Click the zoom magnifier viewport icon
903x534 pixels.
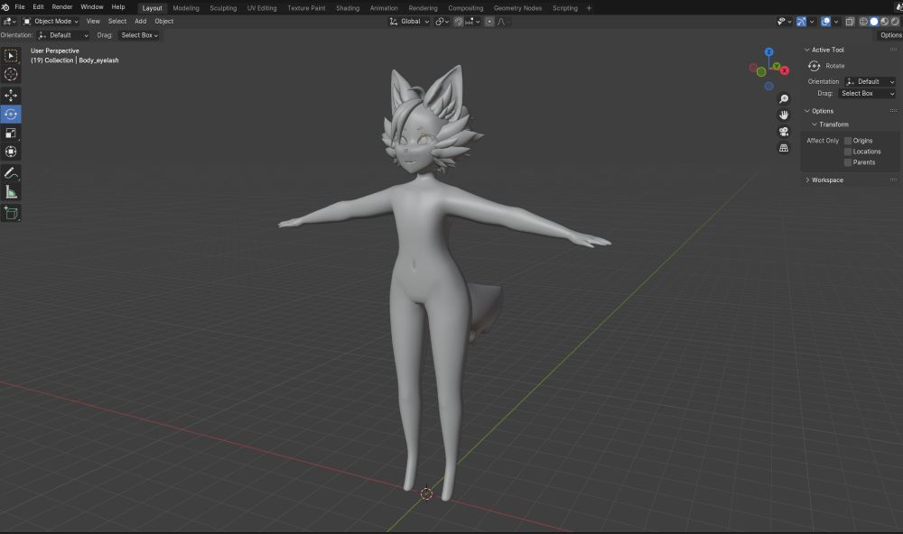[x=784, y=98]
